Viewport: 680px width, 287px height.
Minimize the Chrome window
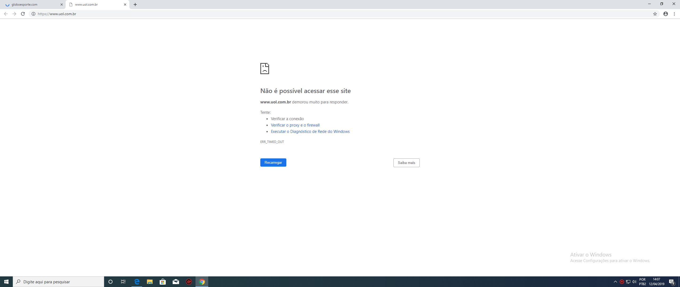(649, 4)
